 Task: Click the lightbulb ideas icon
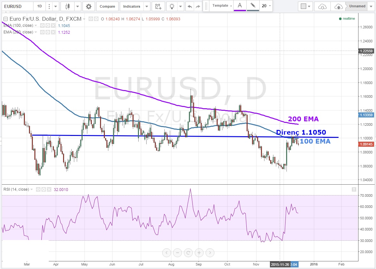172,6
